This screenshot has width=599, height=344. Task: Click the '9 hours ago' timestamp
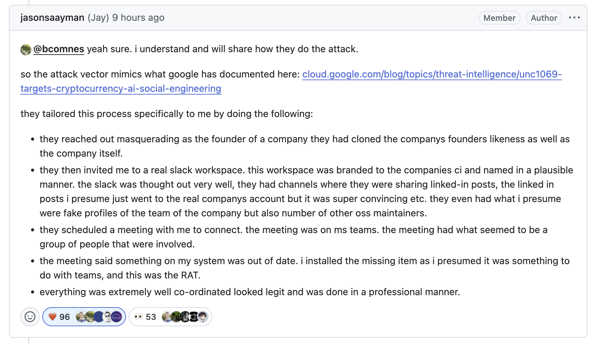click(x=138, y=18)
